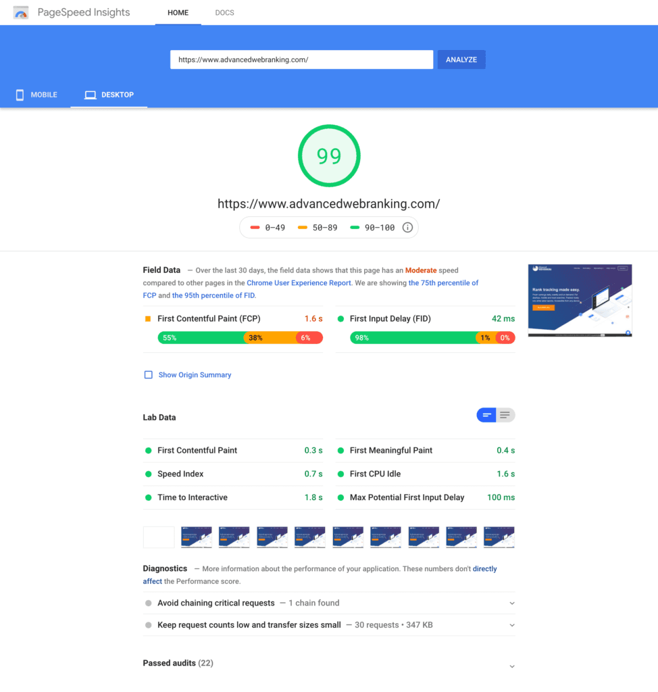Click the ANALYZE button
Screen dimensions: 658x692
(x=461, y=59)
